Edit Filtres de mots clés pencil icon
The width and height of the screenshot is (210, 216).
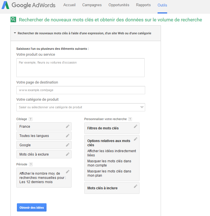tap(135, 127)
